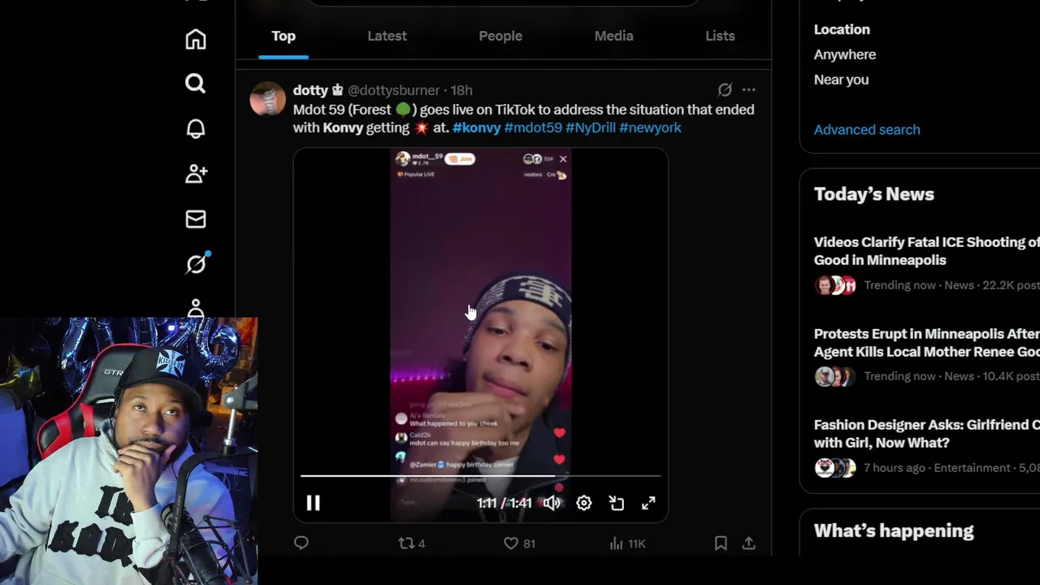This screenshot has width=1040, height=585.
Task: Open the Home icon in sidebar
Action: [x=196, y=39]
